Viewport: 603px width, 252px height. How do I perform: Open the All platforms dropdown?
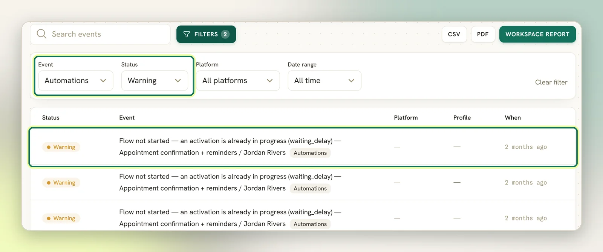click(238, 81)
